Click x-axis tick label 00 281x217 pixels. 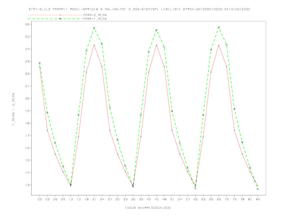click(x=40, y=199)
